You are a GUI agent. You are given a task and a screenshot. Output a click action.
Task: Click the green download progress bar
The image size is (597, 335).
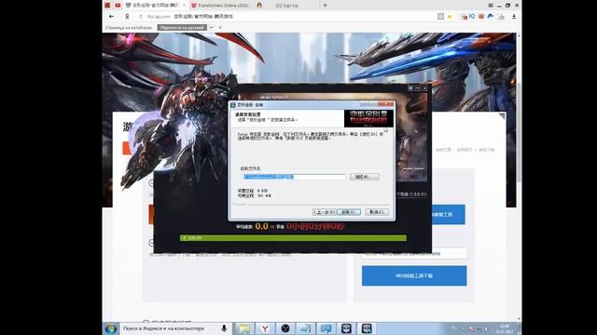point(293,238)
